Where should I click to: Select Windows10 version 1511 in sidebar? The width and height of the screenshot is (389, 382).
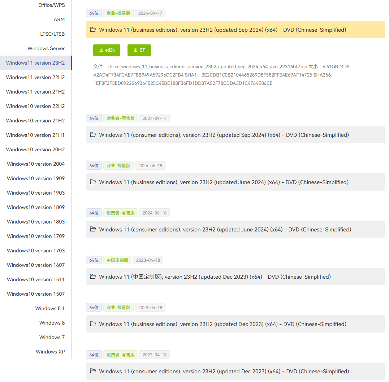(35, 279)
